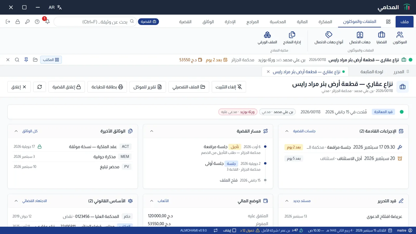Open الملف الورقي paper file icon
The height and width of the screenshot is (234, 416).
pyautogui.click(x=267, y=38)
